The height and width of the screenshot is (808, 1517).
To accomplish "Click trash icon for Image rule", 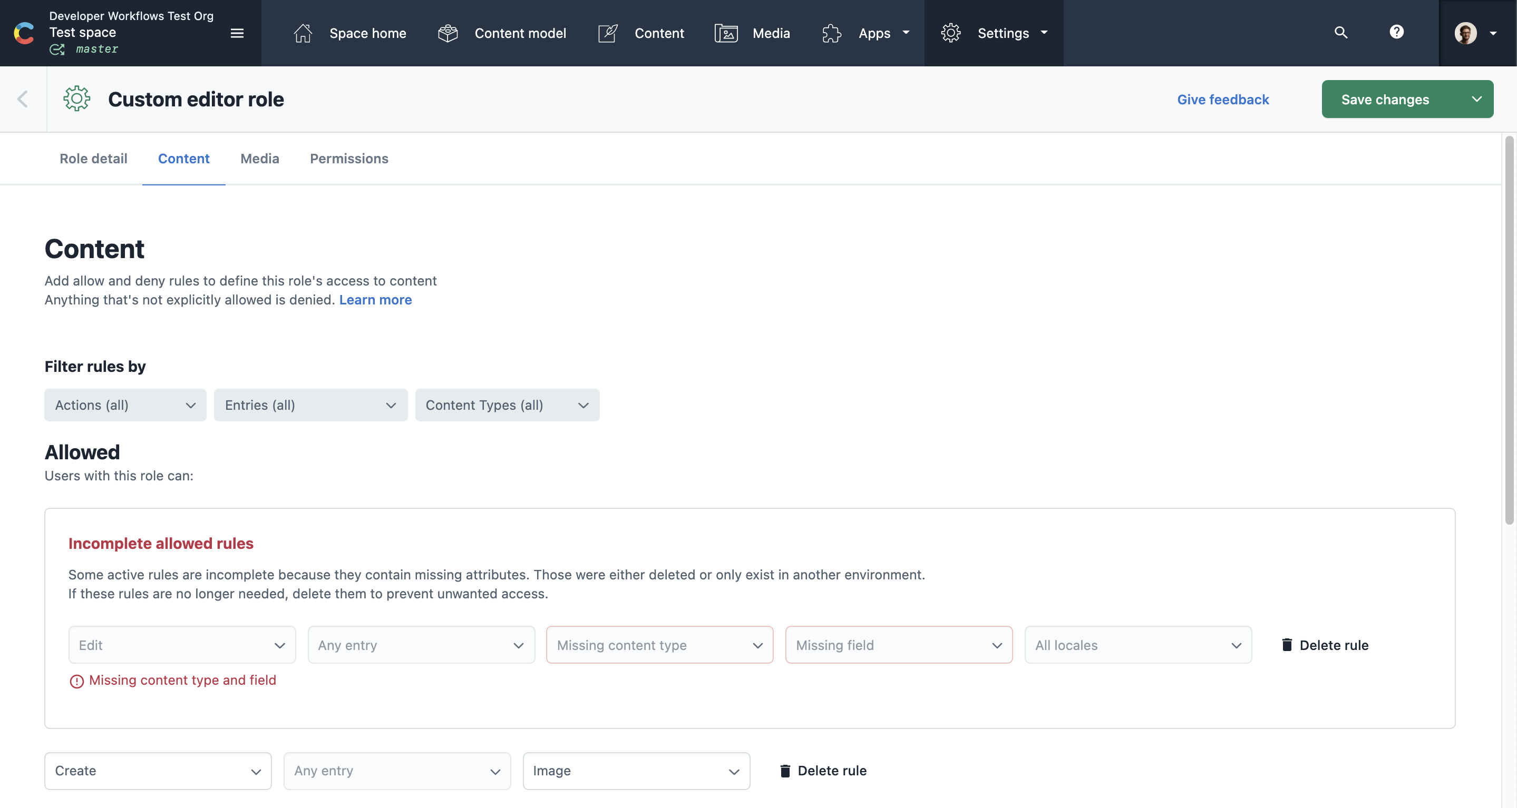I will point(785,771).
